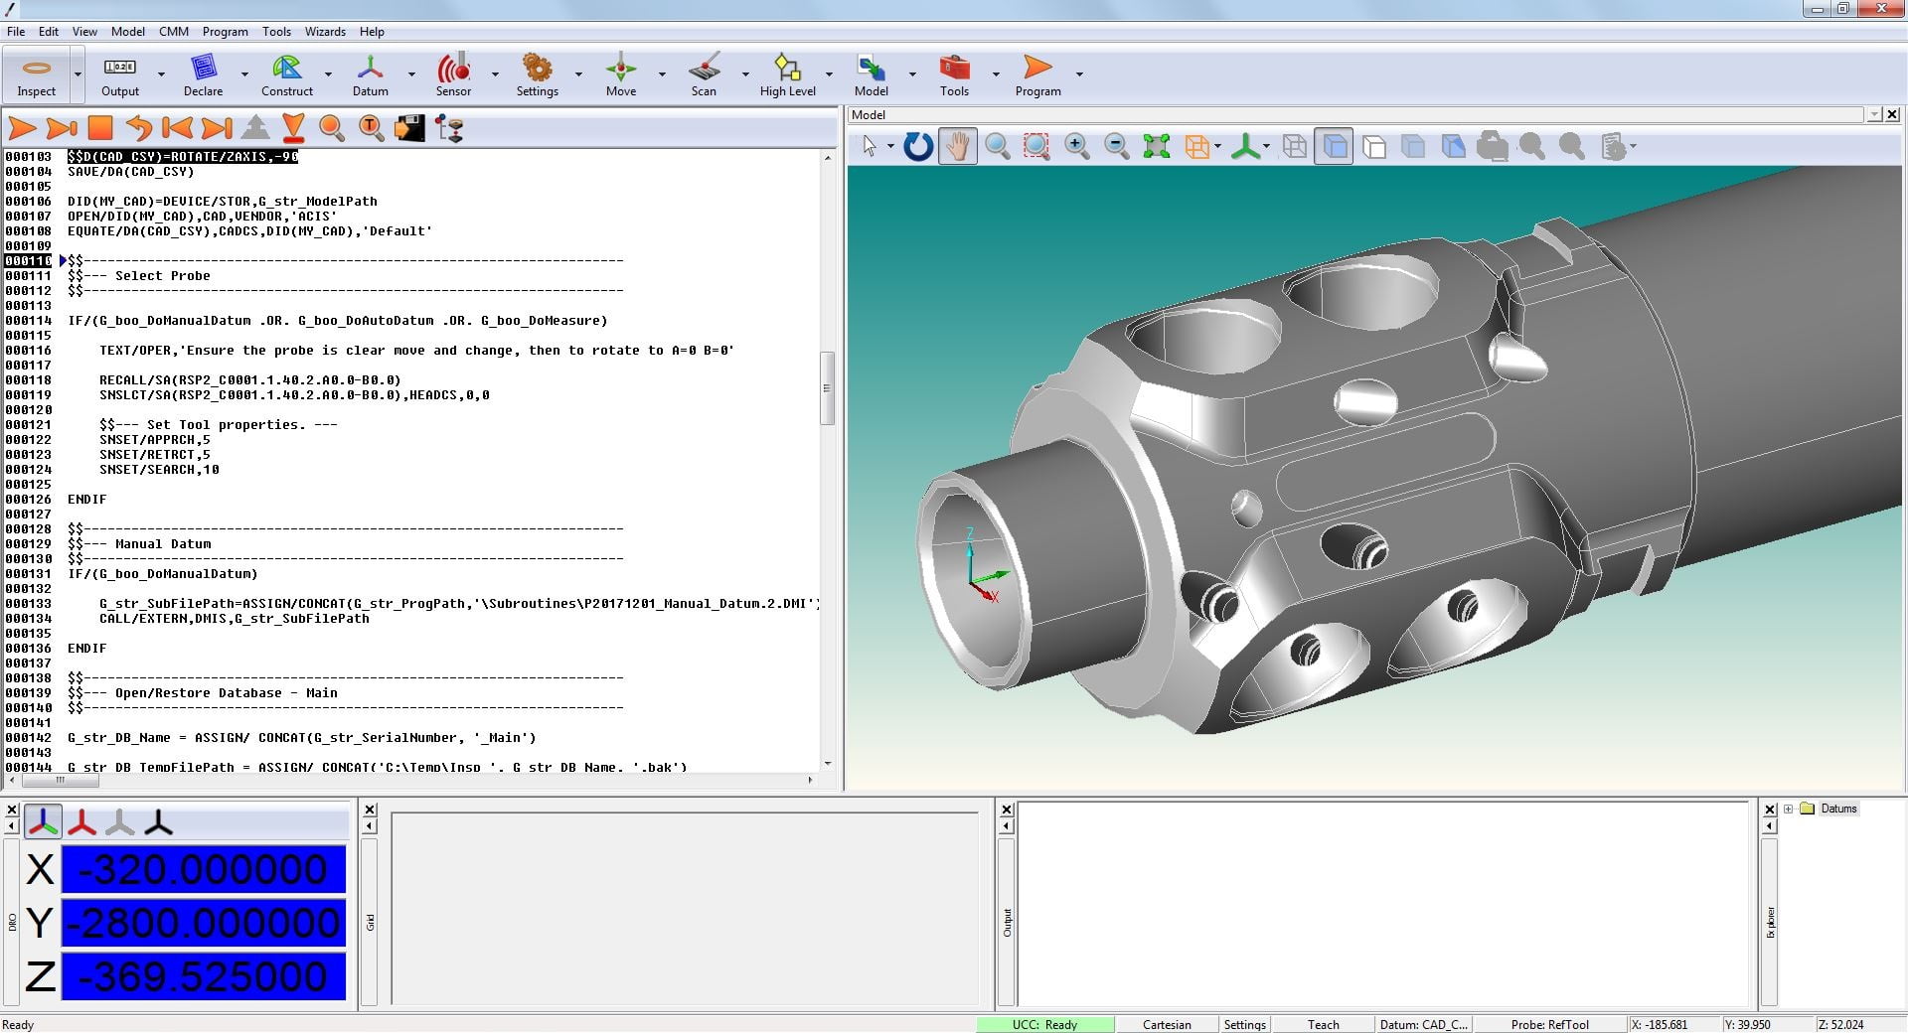Save the program with the disk icon
Viewport: 1908px width, 1033px height.
(410, 128)
